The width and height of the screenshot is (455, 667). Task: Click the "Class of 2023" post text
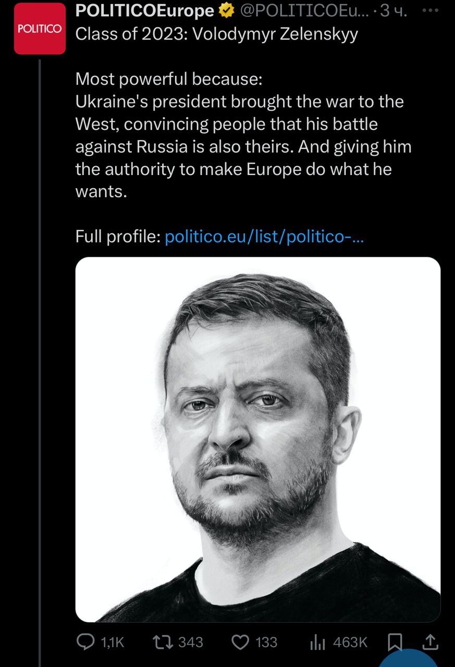click(217, 34)
